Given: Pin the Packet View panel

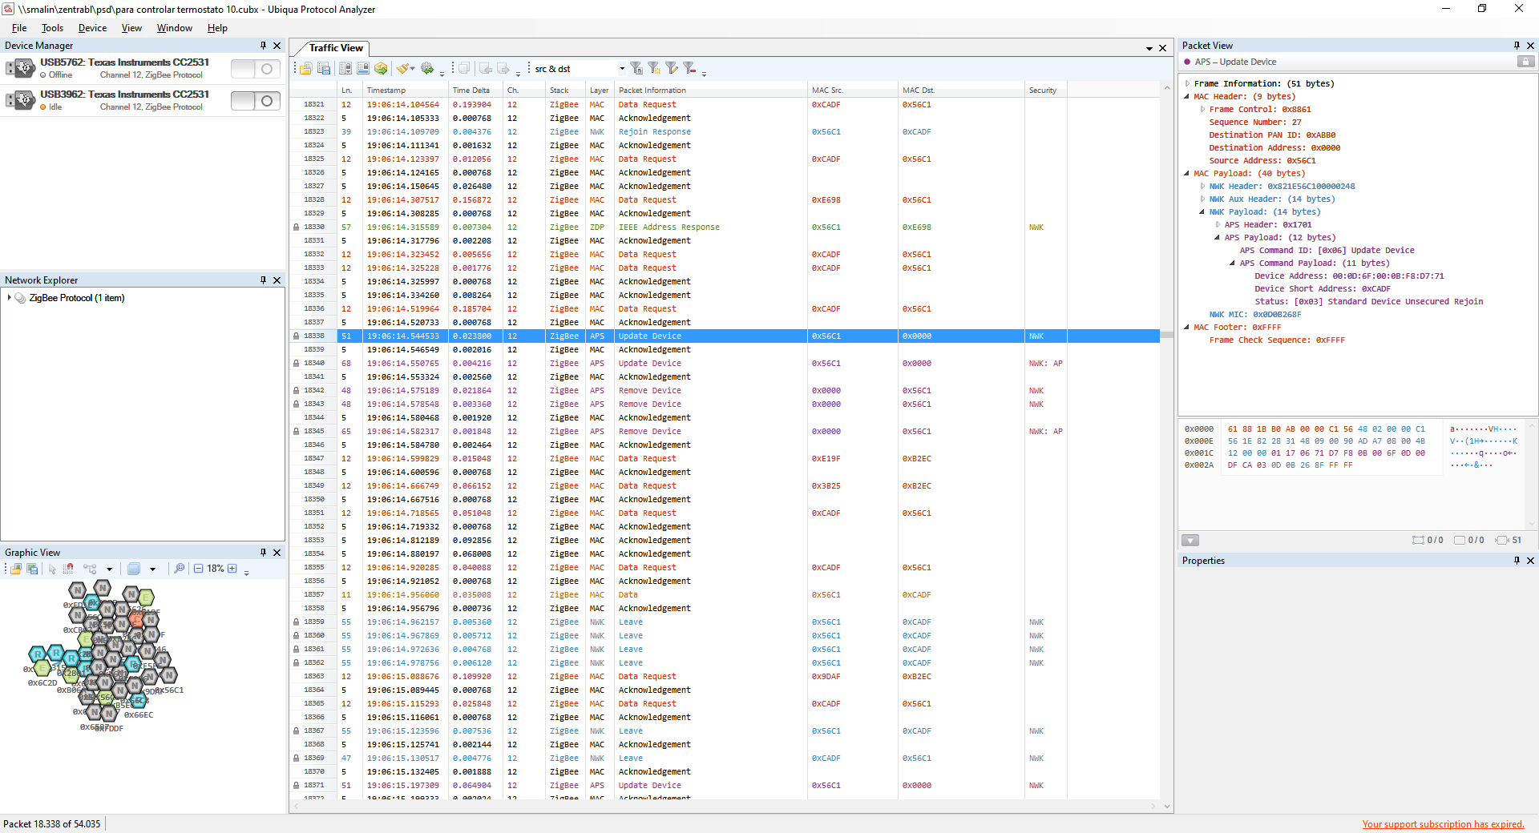Looking at the screenshot, I should tap(1517, 46).
